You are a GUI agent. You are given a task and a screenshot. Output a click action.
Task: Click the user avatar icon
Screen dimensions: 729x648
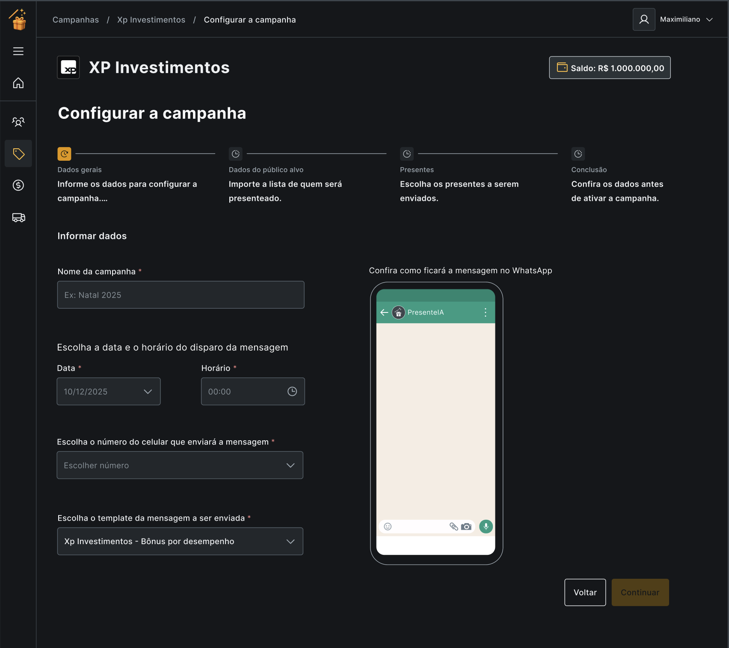click(644, 19)
